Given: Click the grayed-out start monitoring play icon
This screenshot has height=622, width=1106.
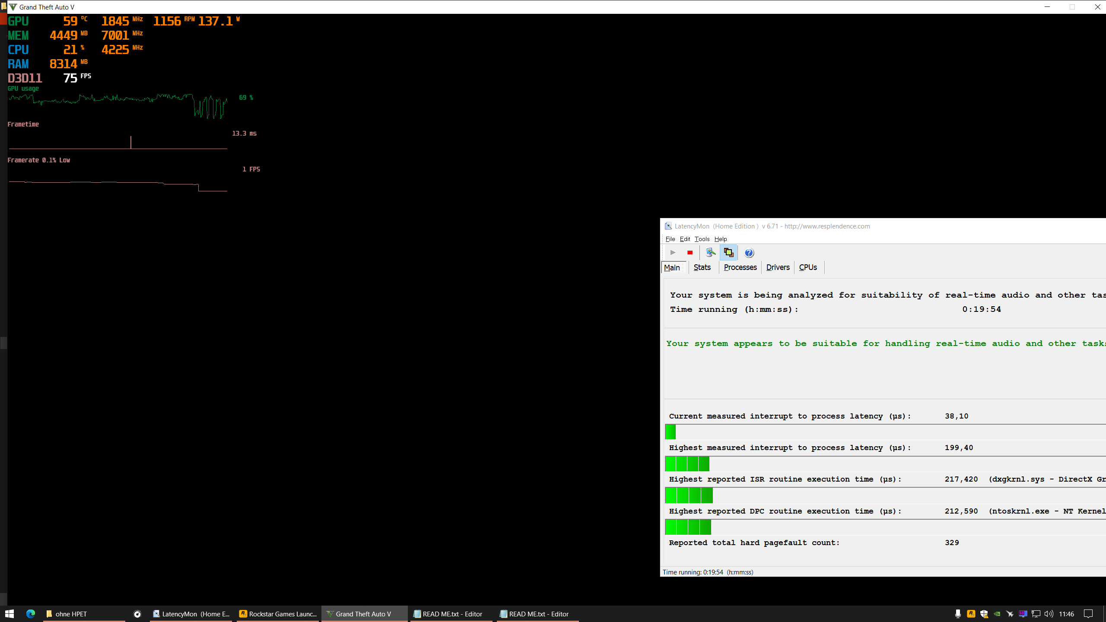Looking at the screenshot, I should (x=673, y=253).
